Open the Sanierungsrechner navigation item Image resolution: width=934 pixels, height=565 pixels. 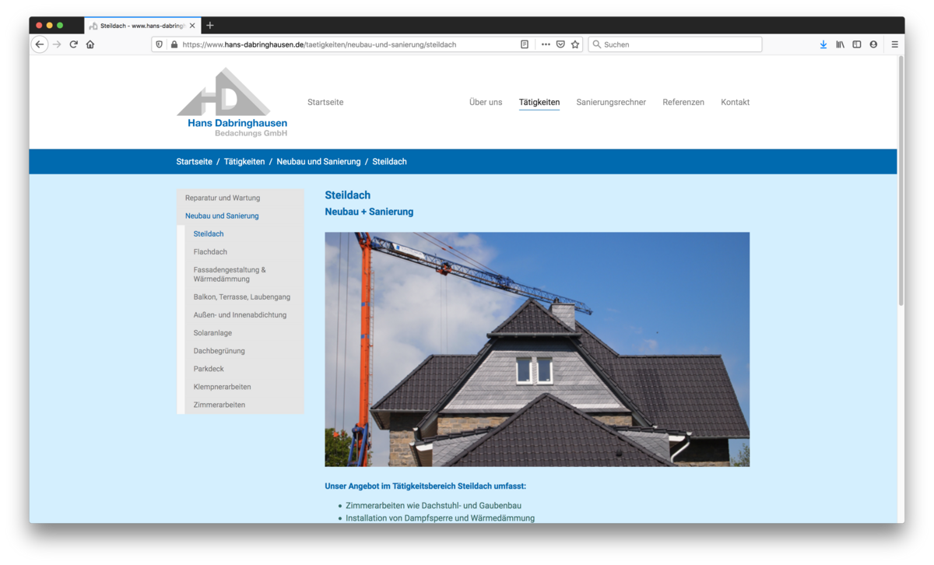click(x=611, y=102)
